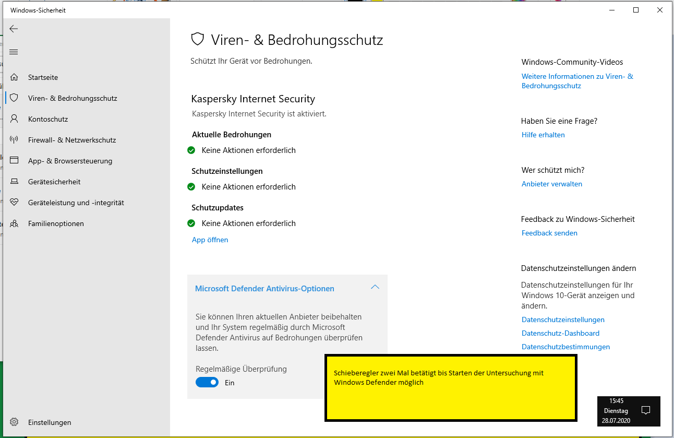Viewport: 674px width, 438px height.
Task: Open Kontoschutz section
Action: click(48, 119)
